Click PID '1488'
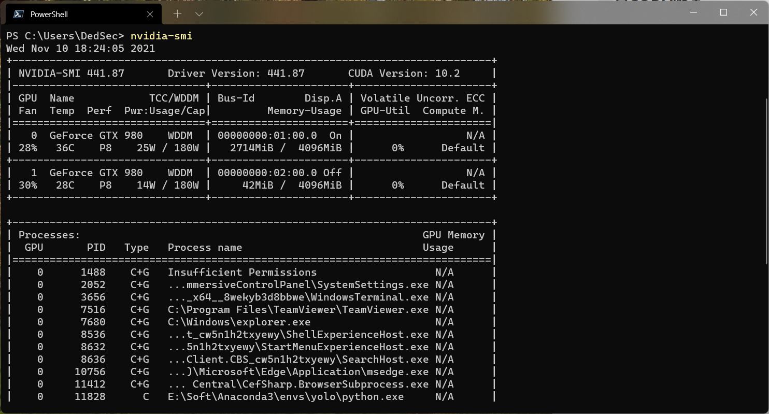The width and height of the screenshot is (769, 414). pyautogui.click(x=93, y=273)
